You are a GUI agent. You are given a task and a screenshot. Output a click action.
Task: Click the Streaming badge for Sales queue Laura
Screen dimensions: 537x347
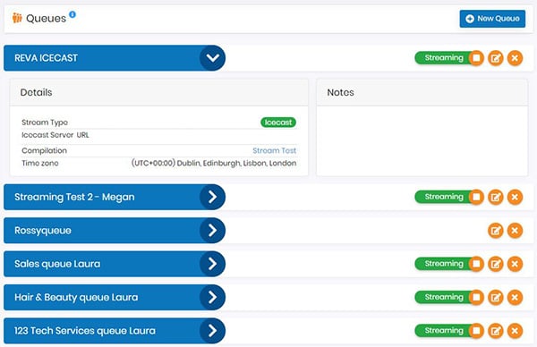(444, 264)
